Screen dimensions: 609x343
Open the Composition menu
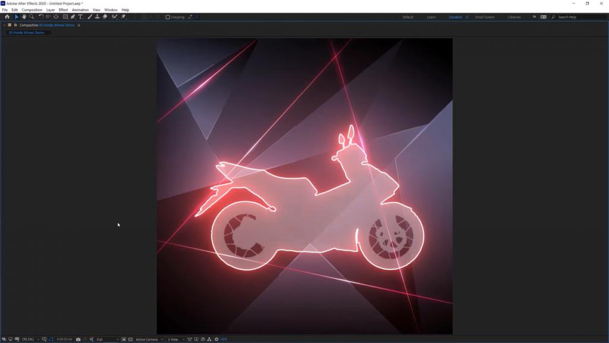pyautogui.click(x=32, y=10)
